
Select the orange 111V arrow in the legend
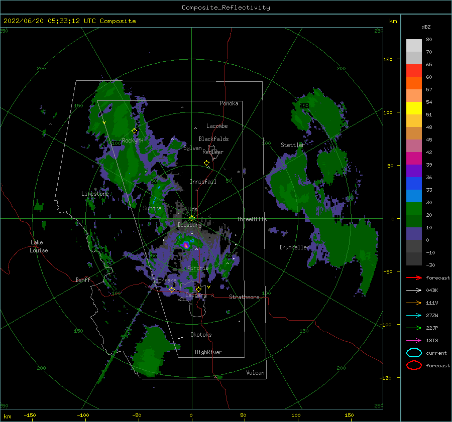pyautogui.click(x=414, y=303)
